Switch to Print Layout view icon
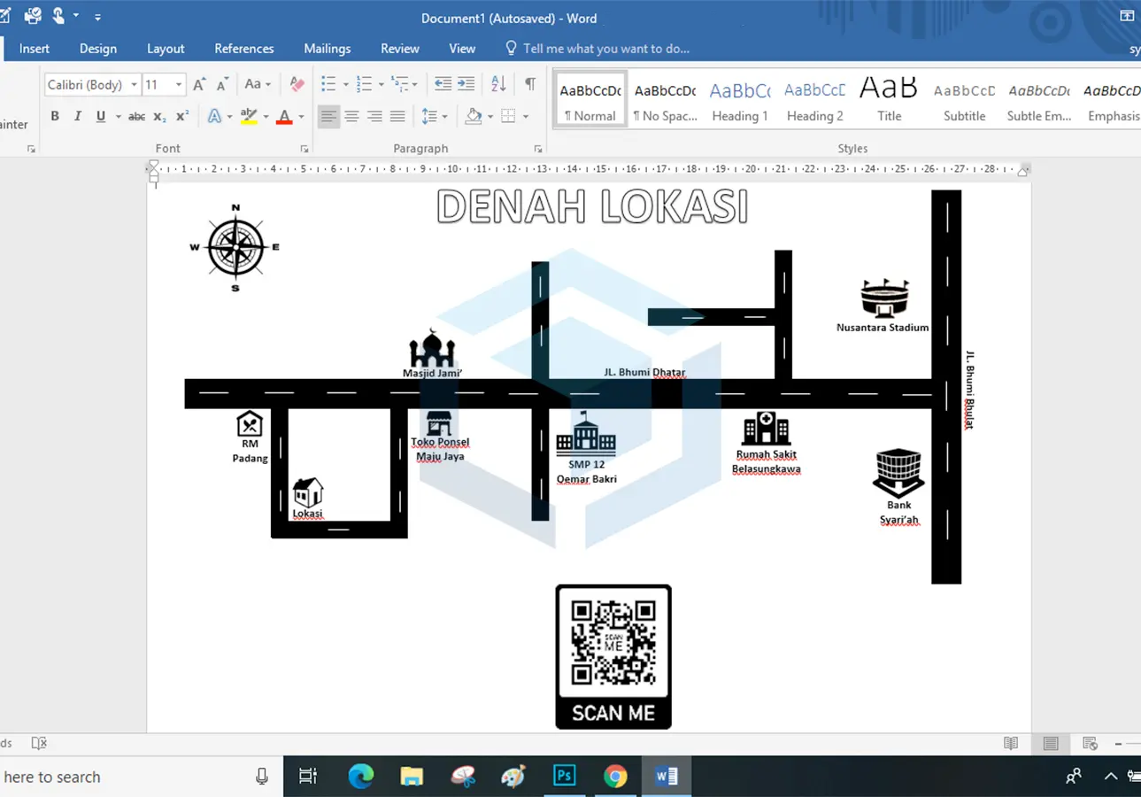The image size is (1141, 797). pyautogui.click(x=1051, y=743)
